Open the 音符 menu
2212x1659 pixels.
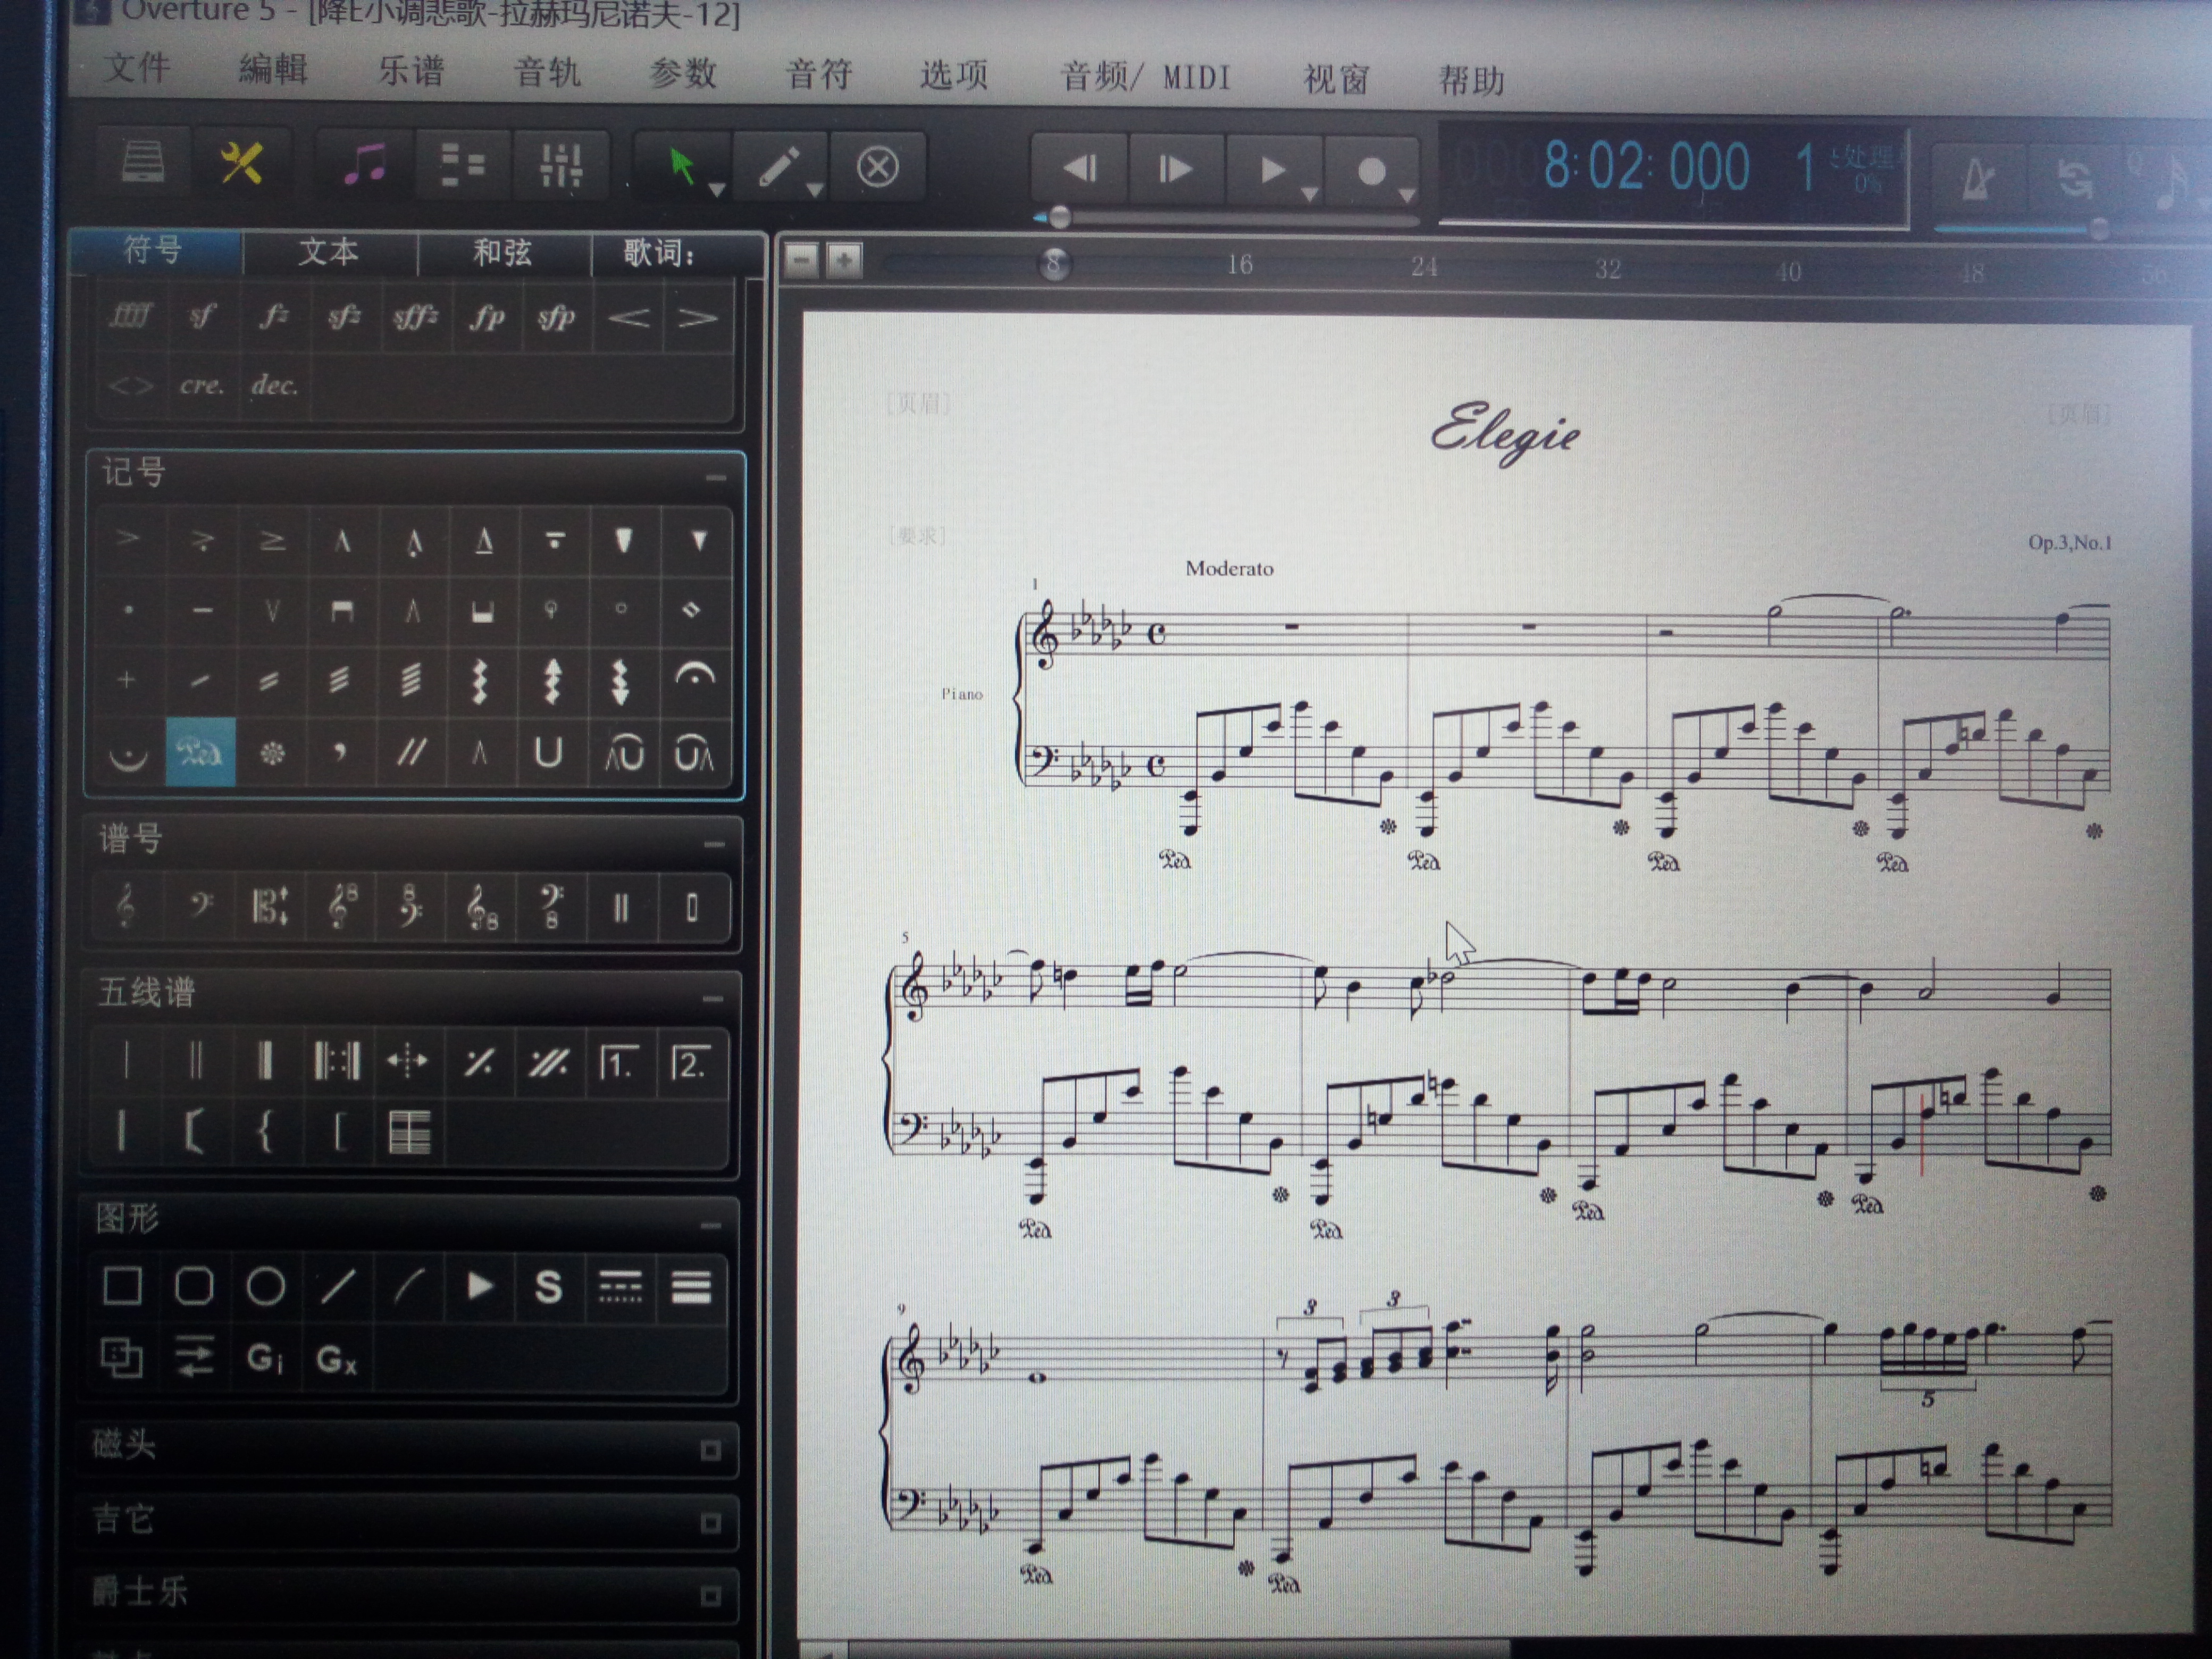[818, 74]
